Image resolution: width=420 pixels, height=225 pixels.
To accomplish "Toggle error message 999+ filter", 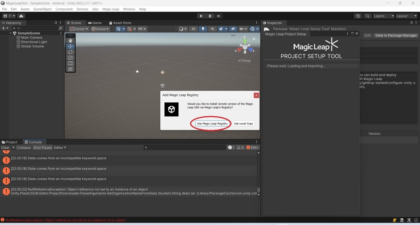I will (x=252, y=148).
